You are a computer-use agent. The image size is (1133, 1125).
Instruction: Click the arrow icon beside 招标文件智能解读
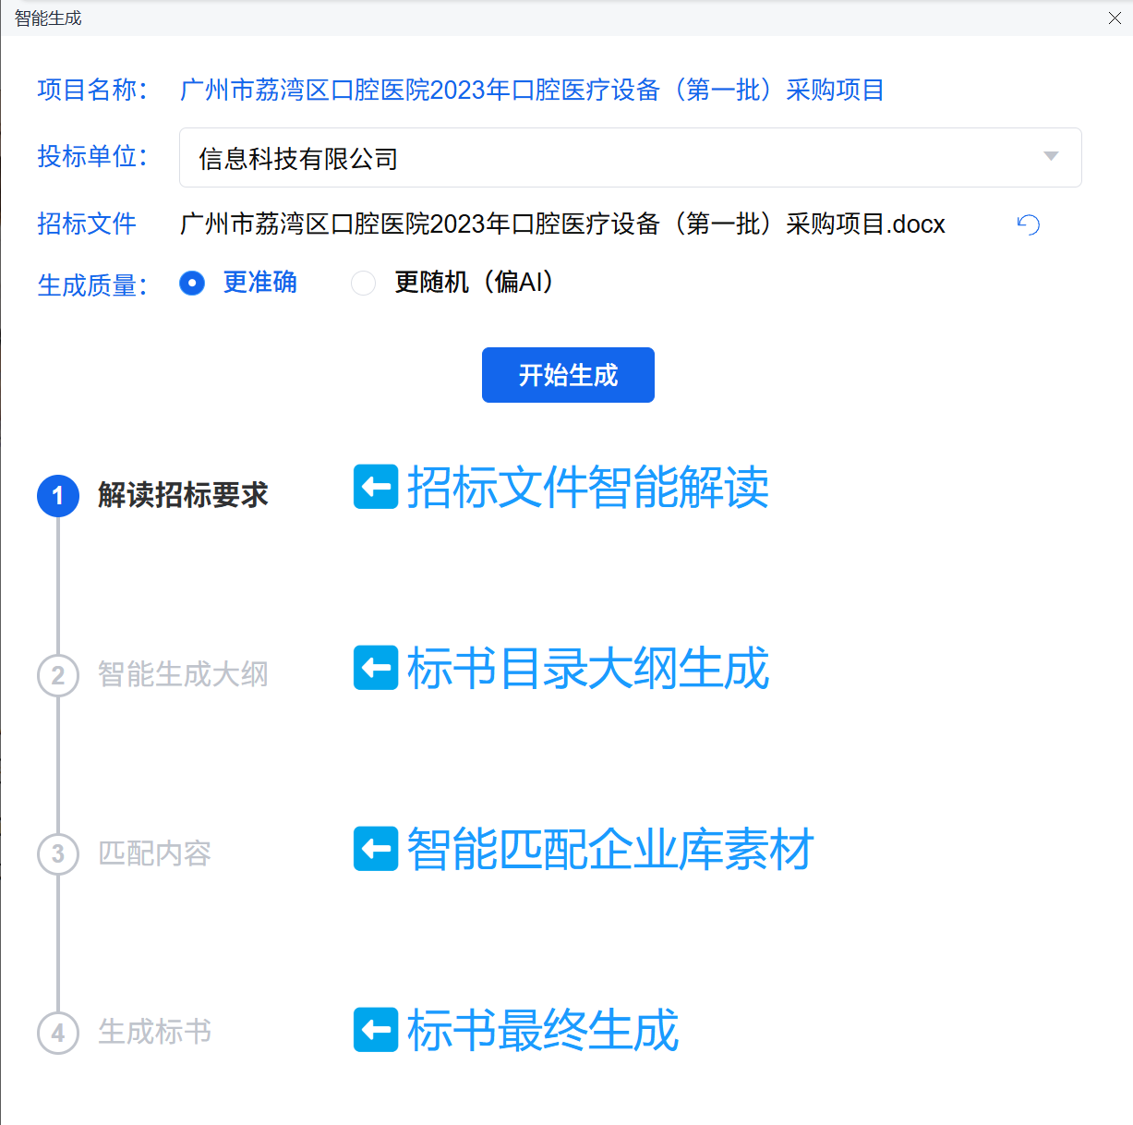(x=375, y=486)
